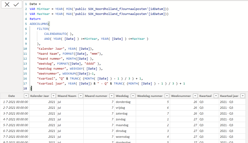The width and height of the screenshot is (248, 143).
Task: Click the "mmm" format string in line 11
Action: coord(94,54)
